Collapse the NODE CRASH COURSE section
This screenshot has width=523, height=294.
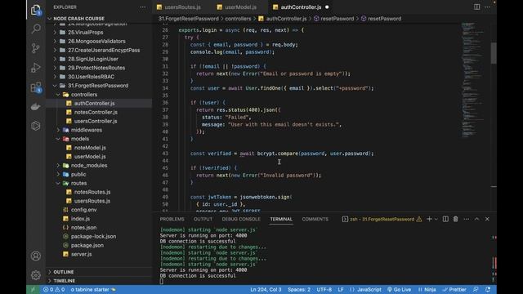(99, 19)
